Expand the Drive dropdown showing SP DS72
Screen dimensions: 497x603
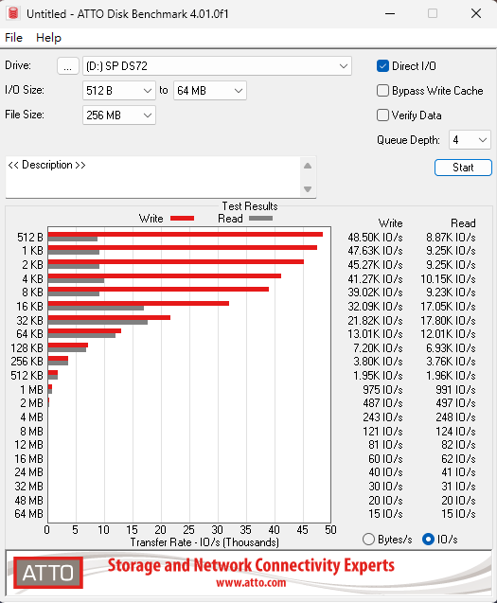[217, 66]
